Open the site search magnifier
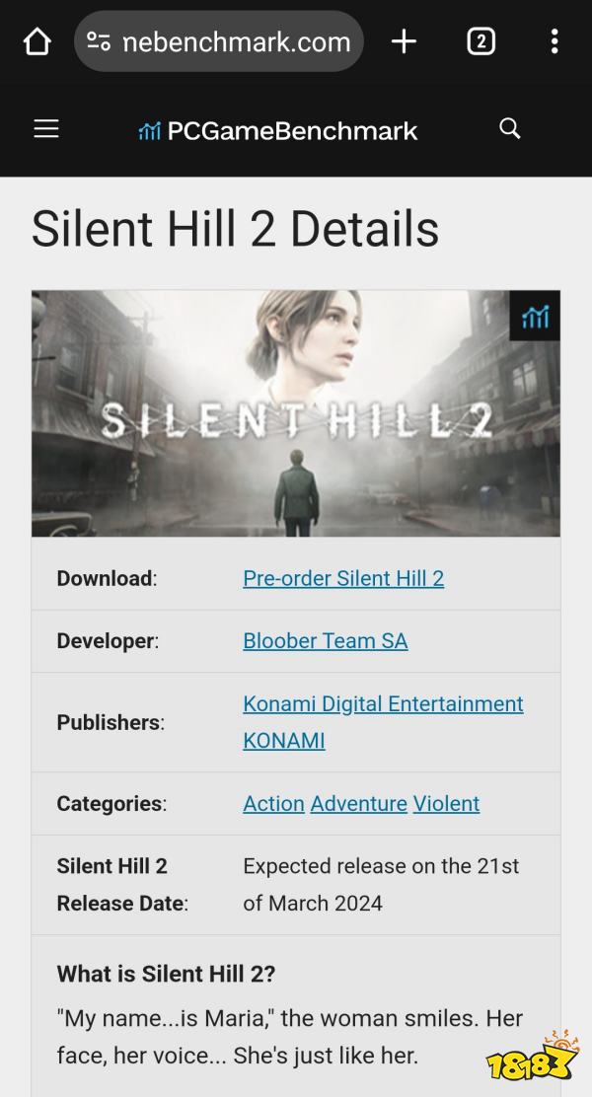 point(510,128)
